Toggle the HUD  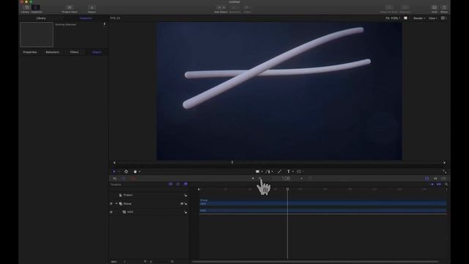[x=435, y=9]
